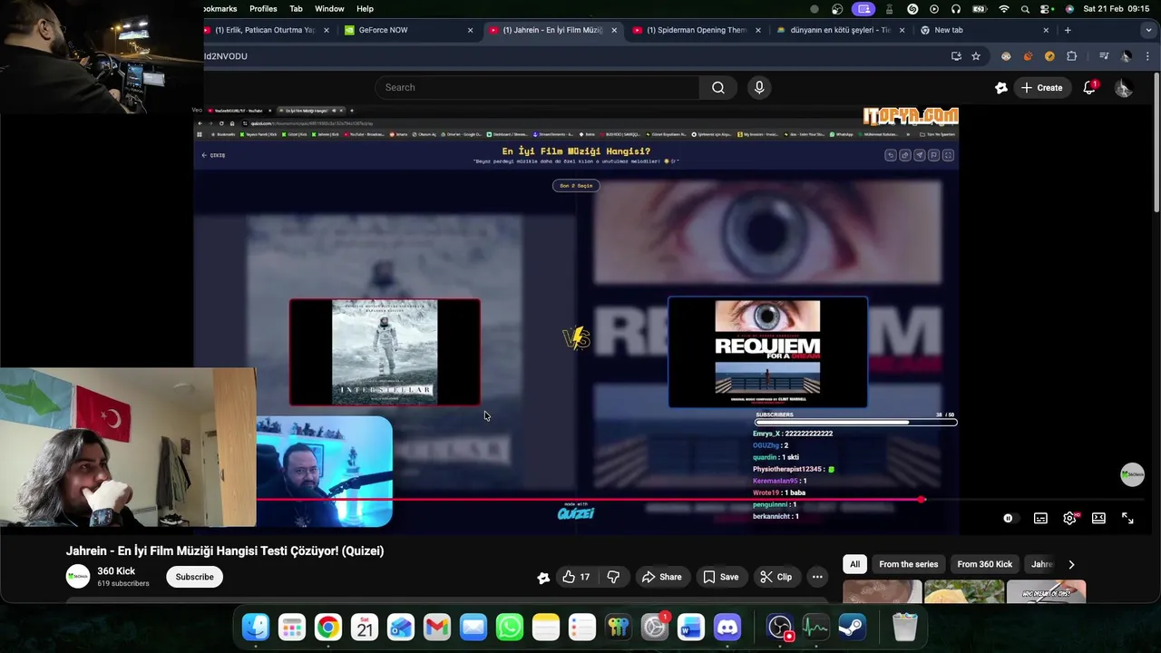1161x653 pixels.
Task: Launch Discord from the Dock
Action: tap(727, 627)
